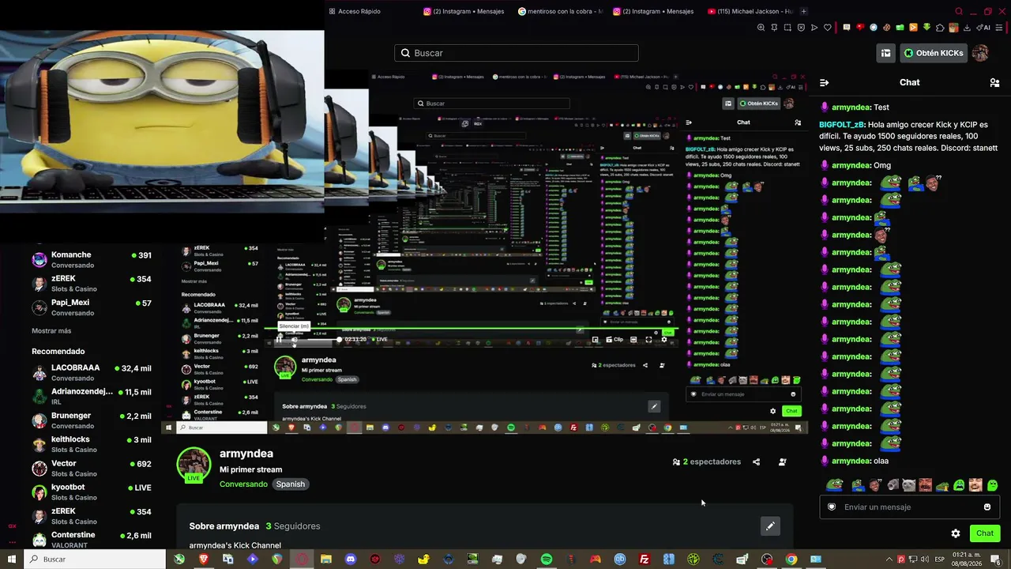Image resolution: width=1011 pixels, height=569 pixels.
Task: Take a snapshot with the capture icon
Action: pyautogui.click(x=787, y=28)
